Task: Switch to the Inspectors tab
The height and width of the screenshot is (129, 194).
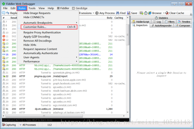Action: (x=140, y=25)
